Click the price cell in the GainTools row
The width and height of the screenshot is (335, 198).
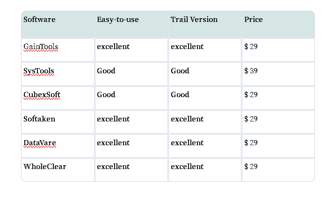pyautogui.click(x=278, y=50)
